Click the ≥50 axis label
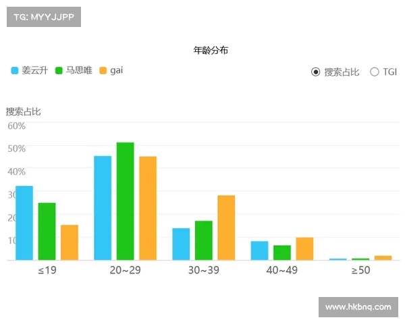Viewport: 405px width, 324px height. (x=361, y=270)
